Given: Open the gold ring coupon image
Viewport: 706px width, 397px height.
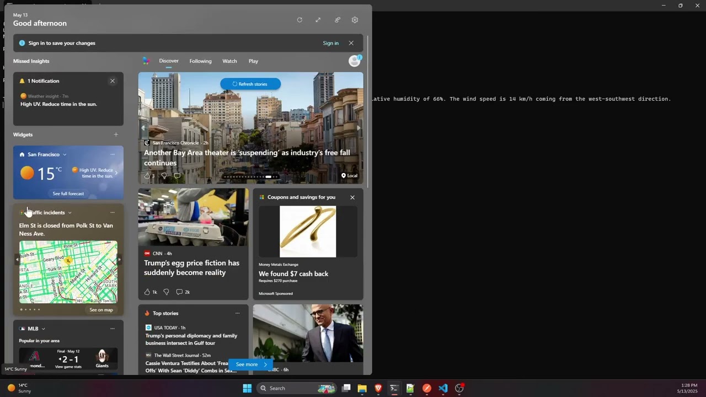Looking at the screenshot, I should point(308,232).
